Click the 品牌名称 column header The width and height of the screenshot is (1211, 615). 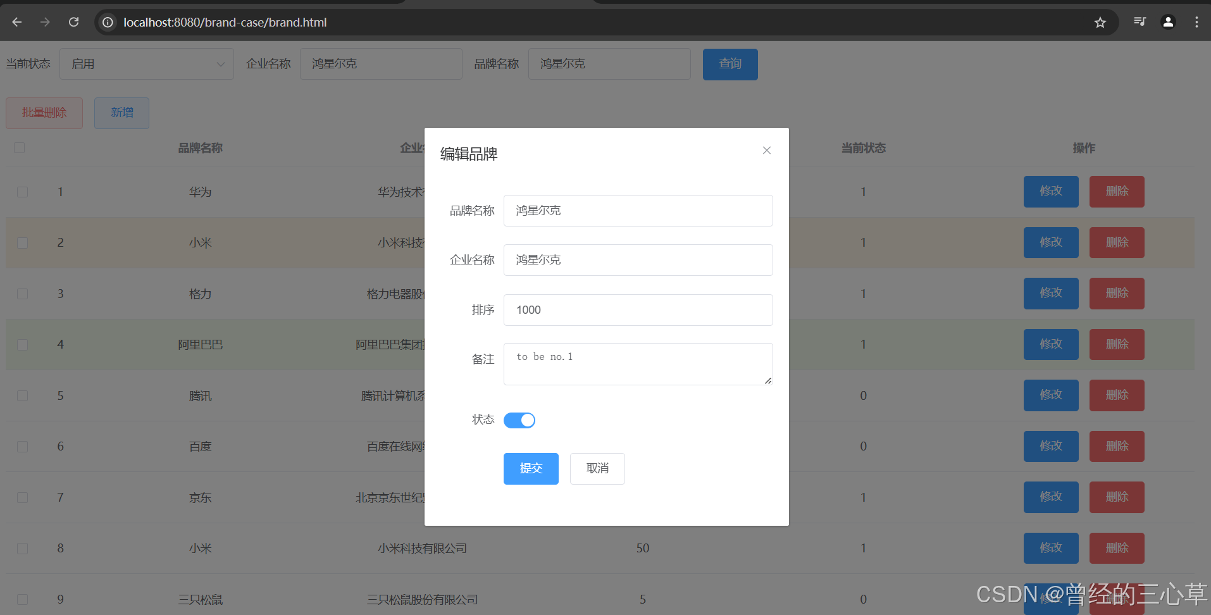pos(200,148)
